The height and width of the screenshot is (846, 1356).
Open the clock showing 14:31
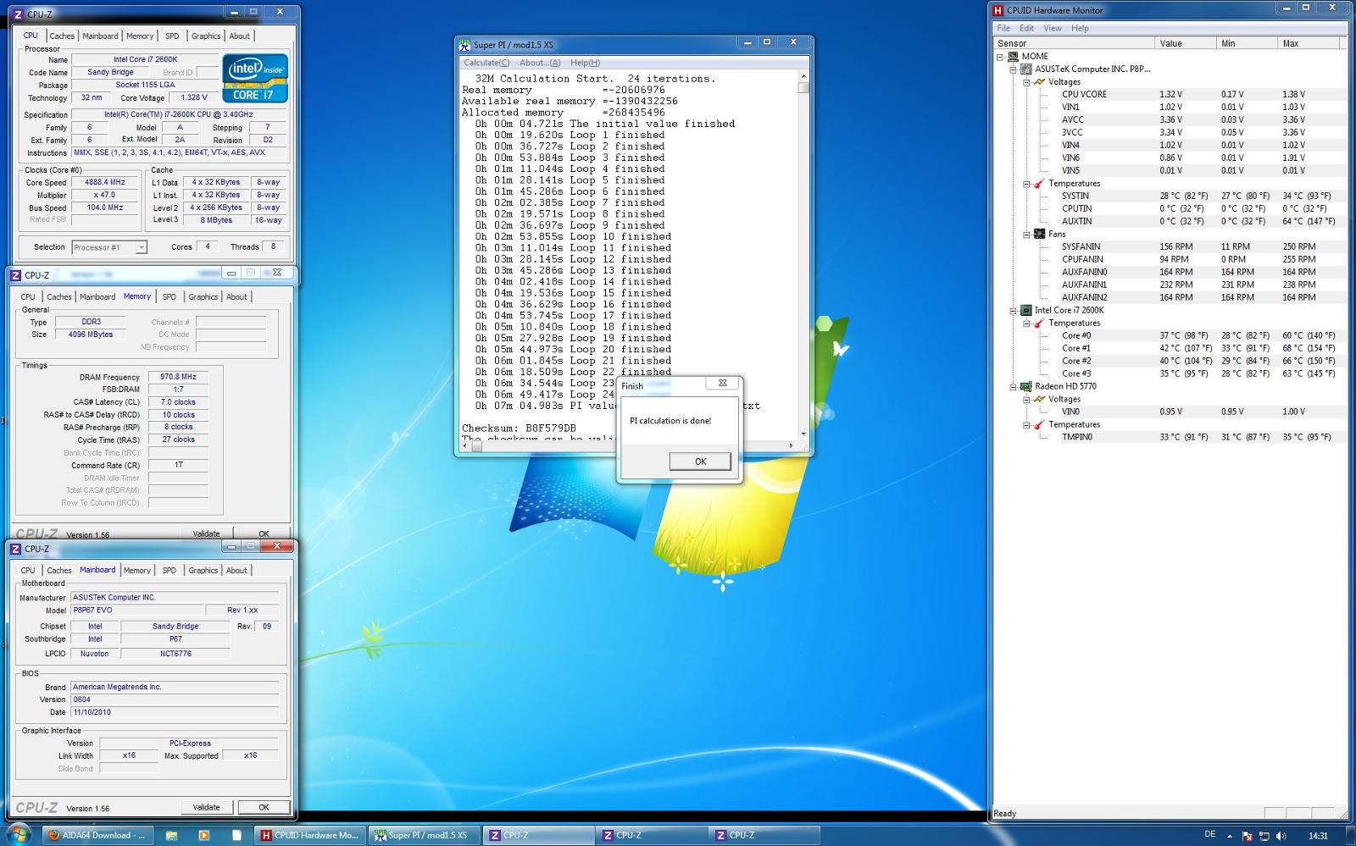click(1318, 836)
